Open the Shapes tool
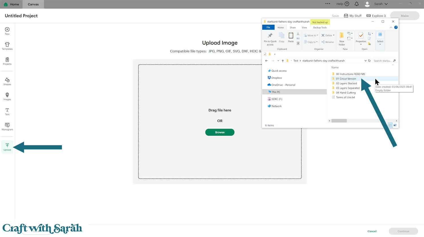The image size is (424, 237). click(x=7, y=81)
